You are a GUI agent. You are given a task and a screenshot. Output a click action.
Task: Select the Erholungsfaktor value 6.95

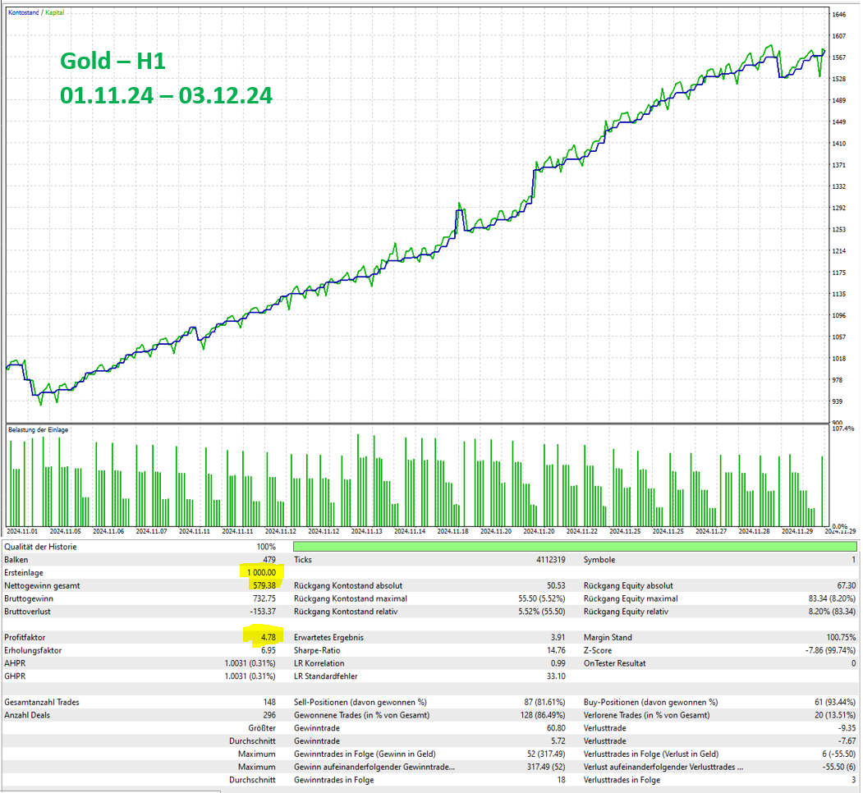[268, 650]
